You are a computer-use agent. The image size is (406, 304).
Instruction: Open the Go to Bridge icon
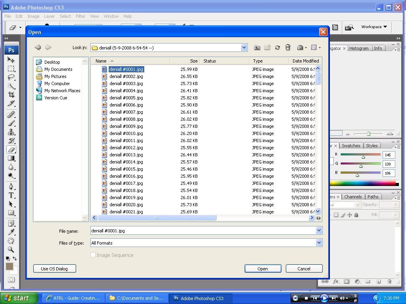(x=349, y=27)
